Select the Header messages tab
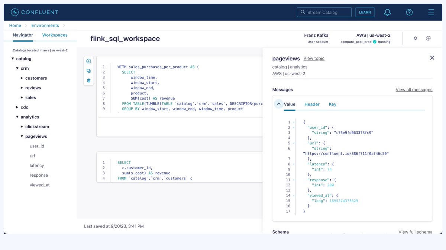446x250 pixels. click(312, 104)
